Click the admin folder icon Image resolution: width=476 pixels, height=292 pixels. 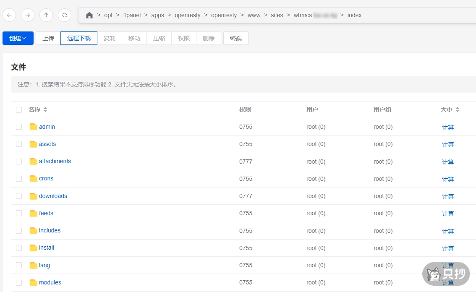click(x=34, y=127)
